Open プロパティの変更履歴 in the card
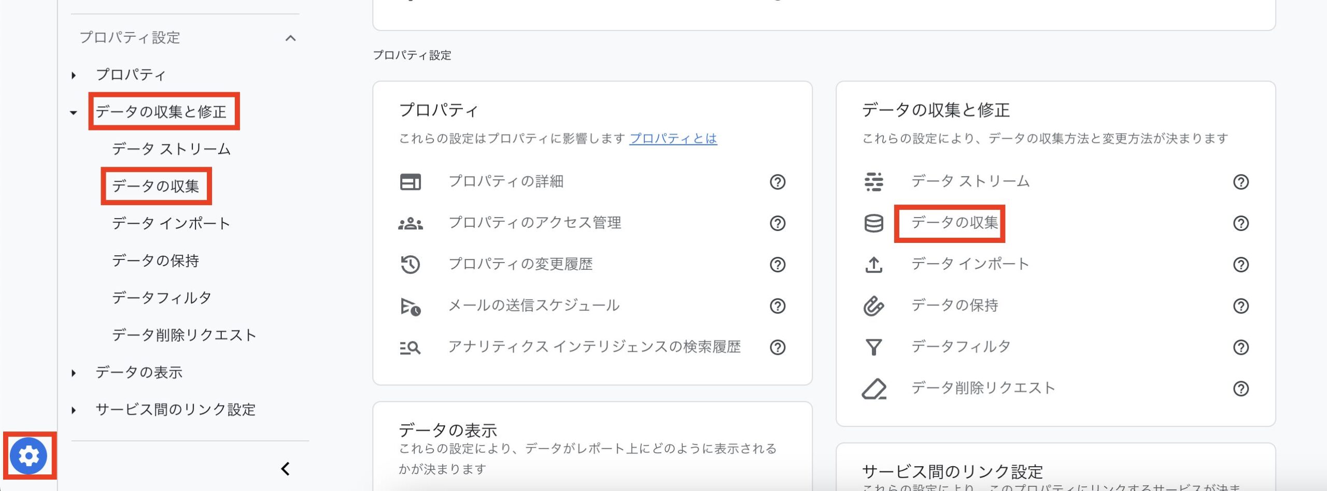Viewport: 1327px width, 491px height. coord(520,264)
